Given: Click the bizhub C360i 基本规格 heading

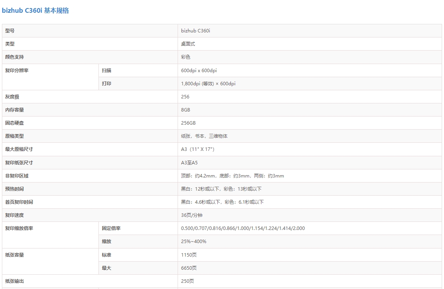Looking at the screenshot, I should pos(35,11).
